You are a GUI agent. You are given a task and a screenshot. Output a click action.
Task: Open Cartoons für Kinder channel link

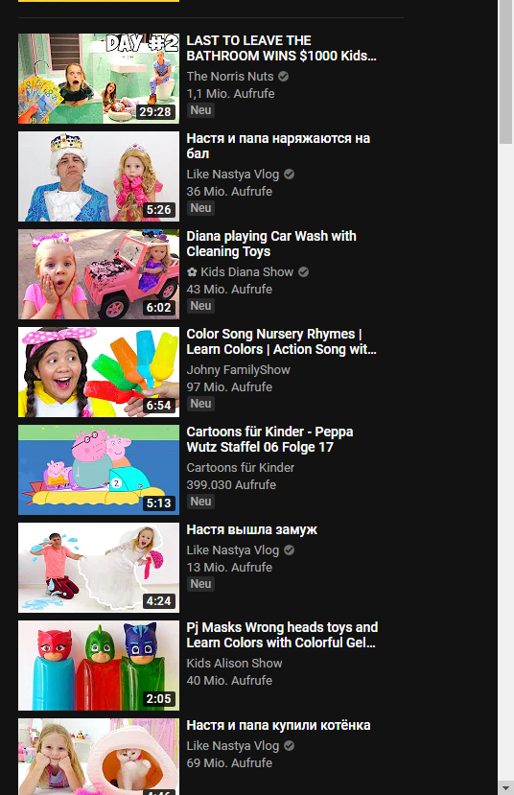click(241, 467)
